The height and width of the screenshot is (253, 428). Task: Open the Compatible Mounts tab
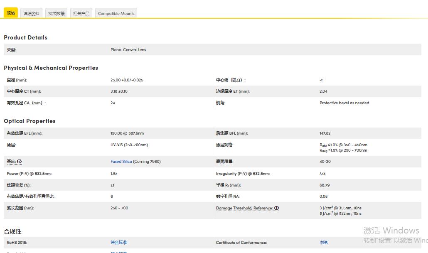point(116,13)
